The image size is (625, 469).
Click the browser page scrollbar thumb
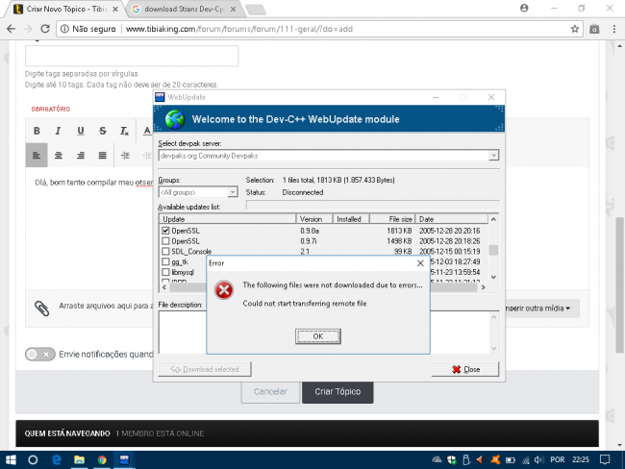tap(619, 284)
